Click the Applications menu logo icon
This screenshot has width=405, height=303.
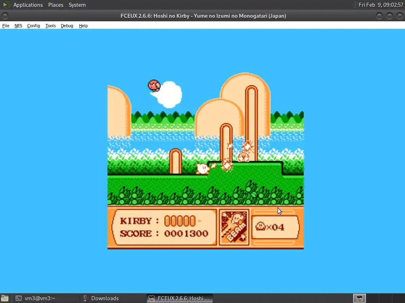(6, 5)
